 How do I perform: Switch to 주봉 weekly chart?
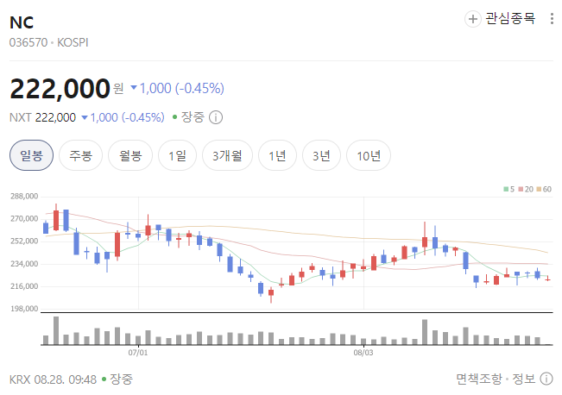coord(80,155)
